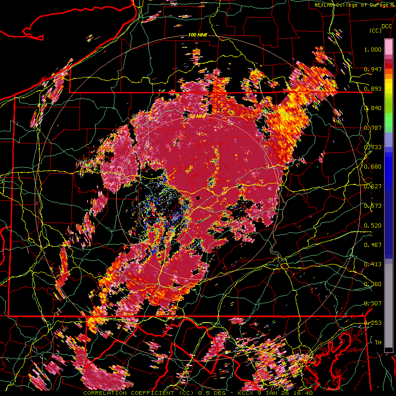Select the 1.000 value on the color scale
396x396 pixels.
(373, 49)
